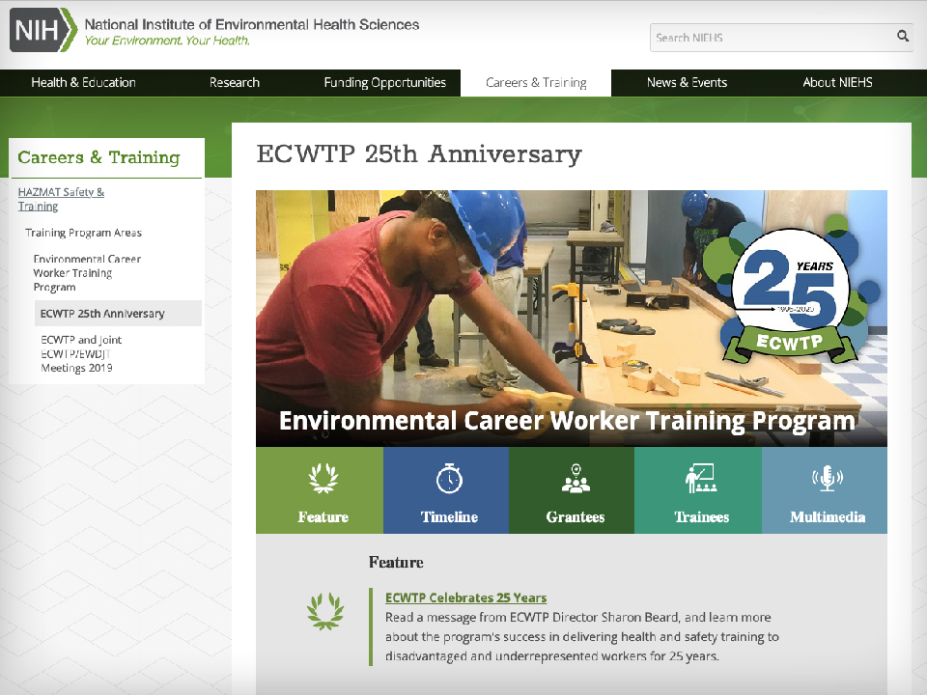Open the Health & Education menu
Screen dimensions: 927x695
coord(83,83)
